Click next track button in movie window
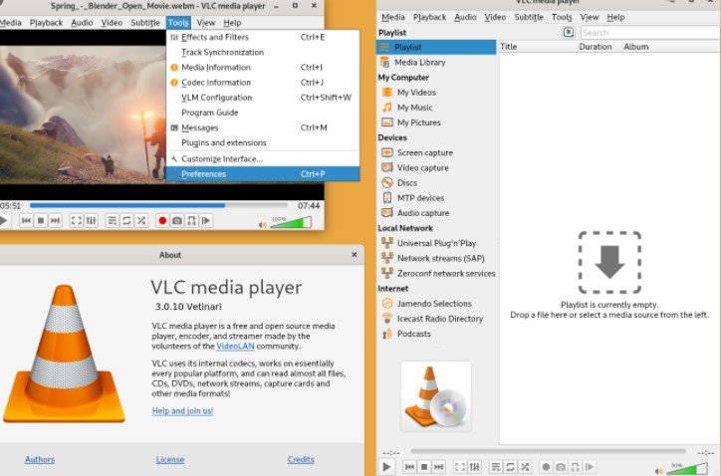Viewport: 721px width, 476px height. [55, 221]
